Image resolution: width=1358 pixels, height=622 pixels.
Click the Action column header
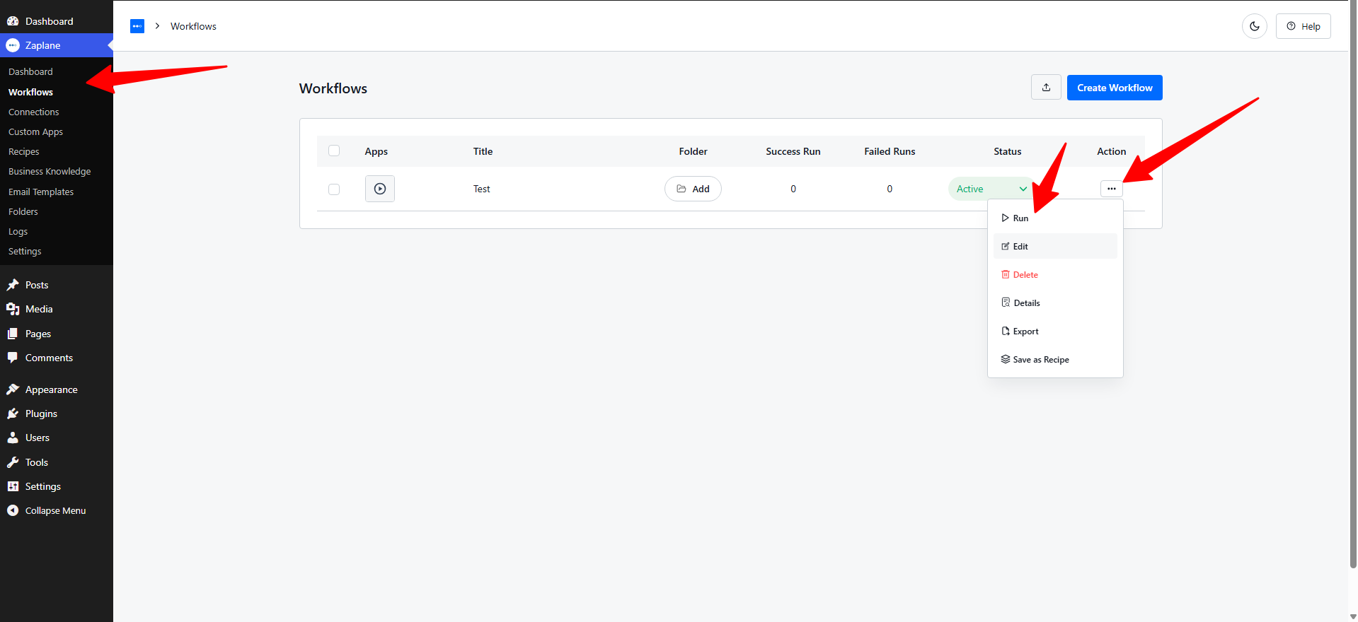(1111, 151)
